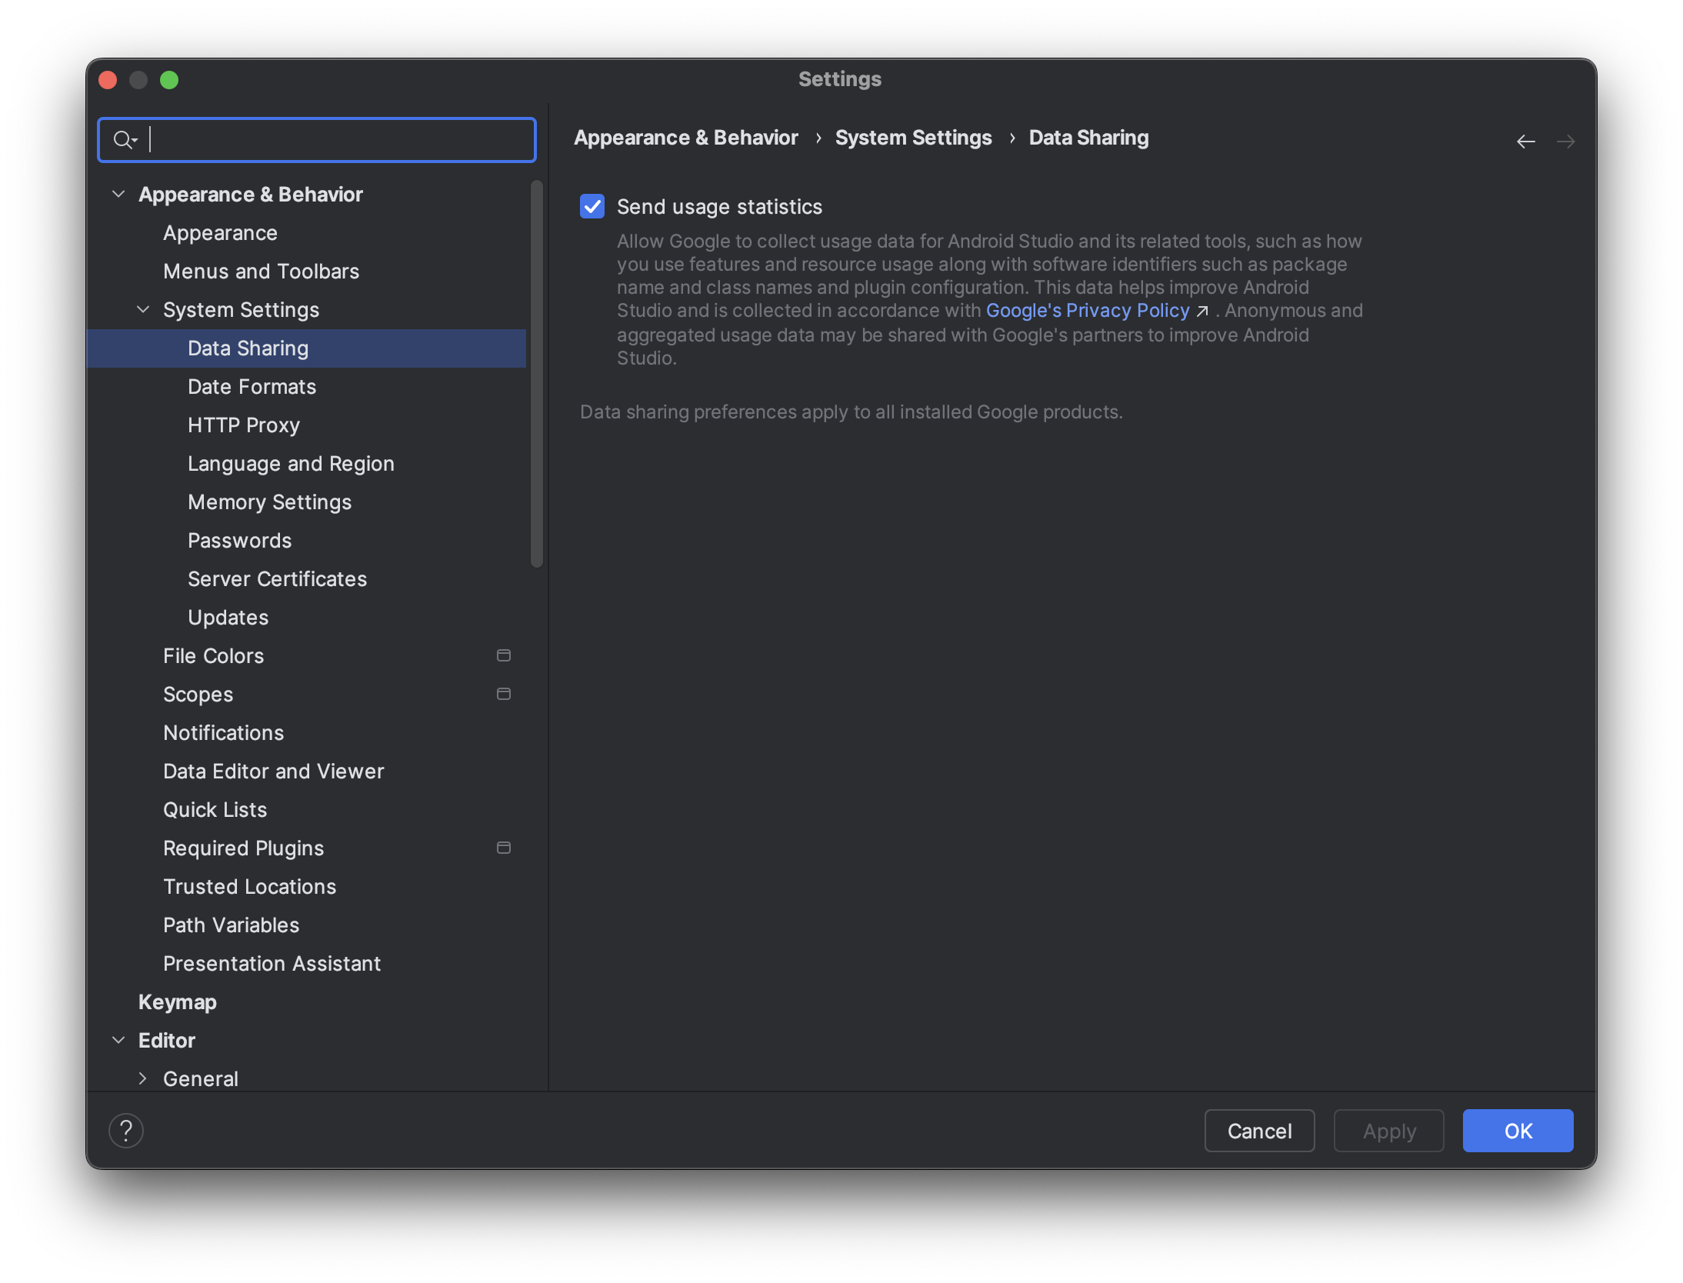Collapse the System Settings tree node

click(143, 309)
